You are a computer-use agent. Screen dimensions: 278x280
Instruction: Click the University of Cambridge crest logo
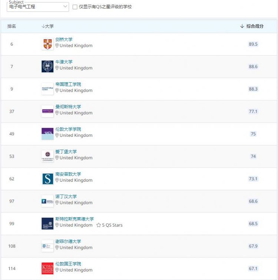47,44
